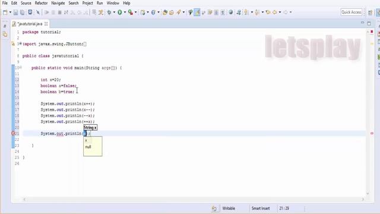The width and height of the screenshot is (380, 214).
Task: Choose 'x' in the suggestion popup
Action: point(86,140)
